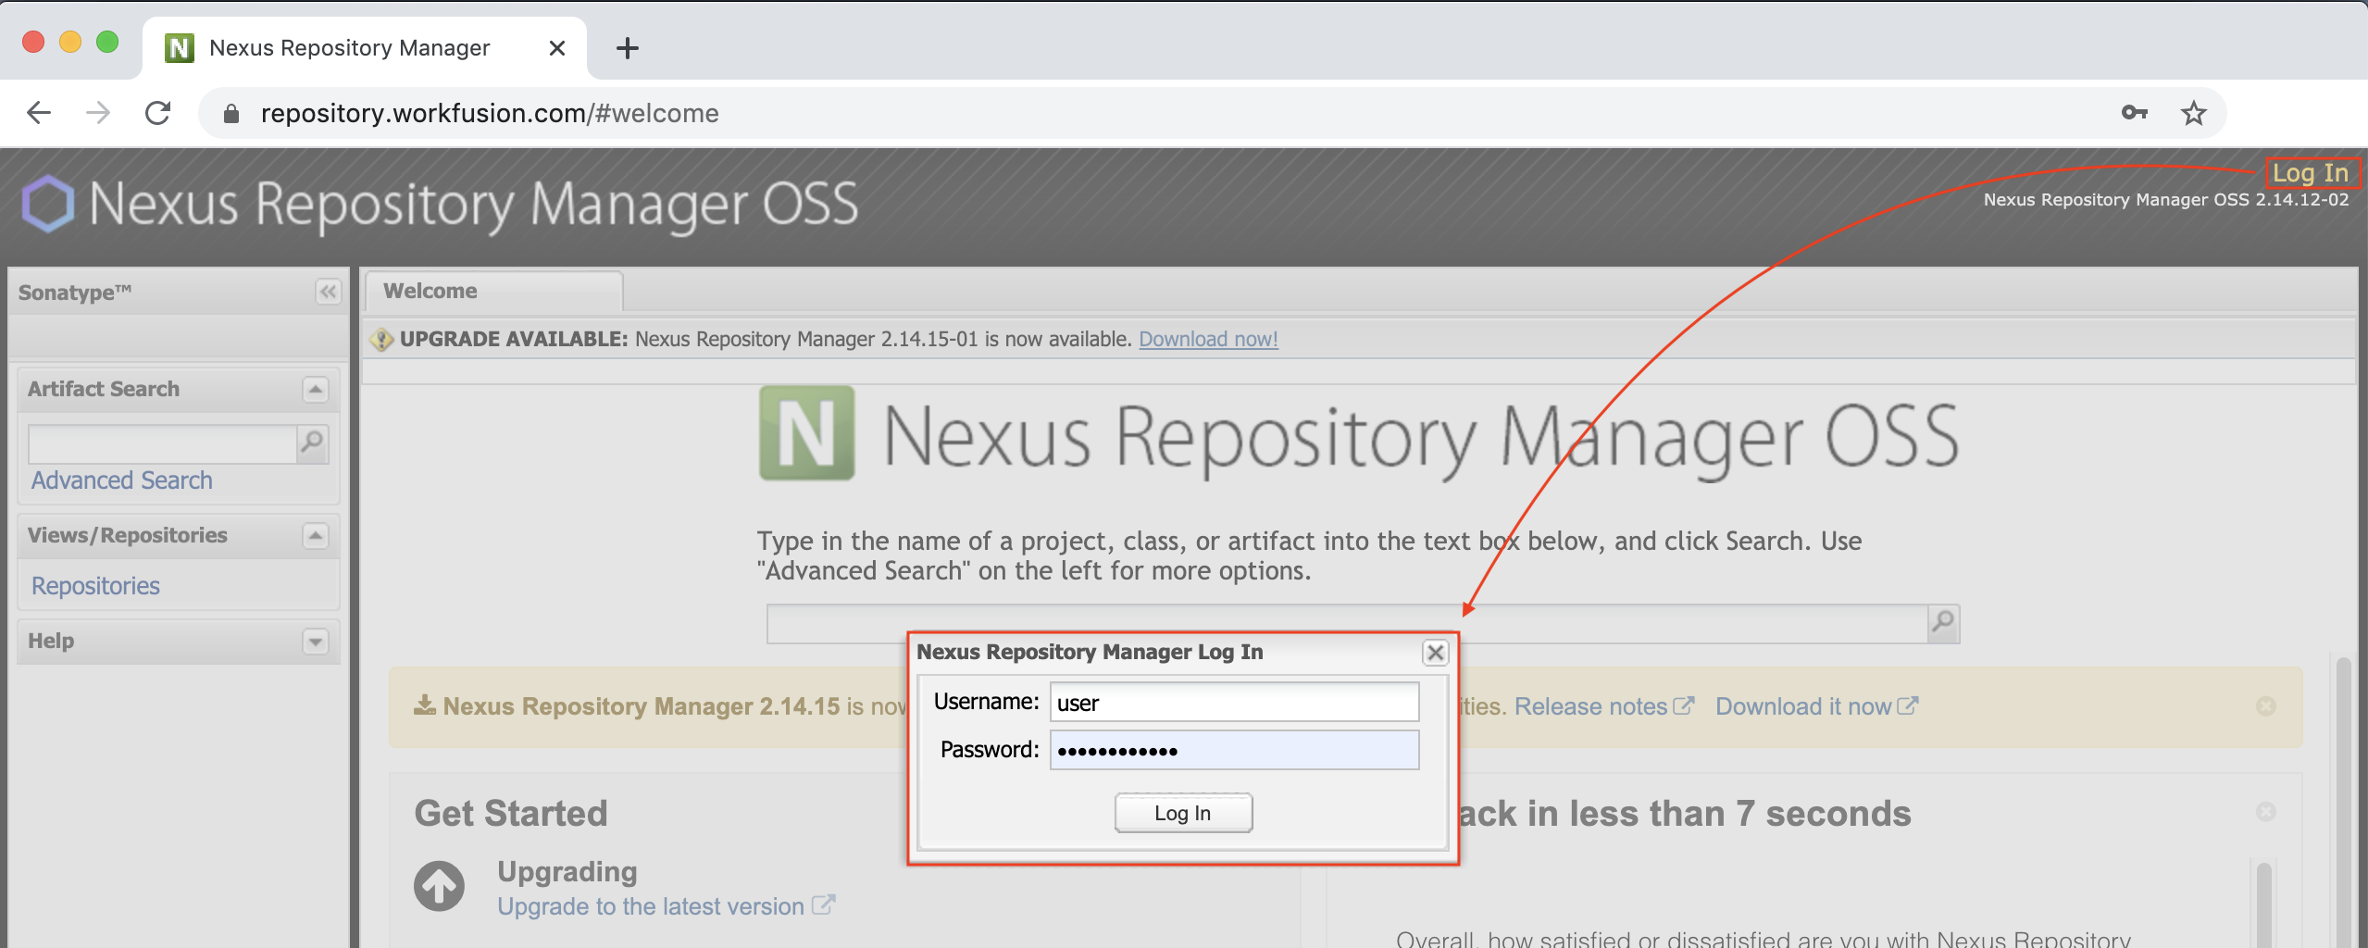
Task: Click the address bar URL
Action: pos(490,113)
